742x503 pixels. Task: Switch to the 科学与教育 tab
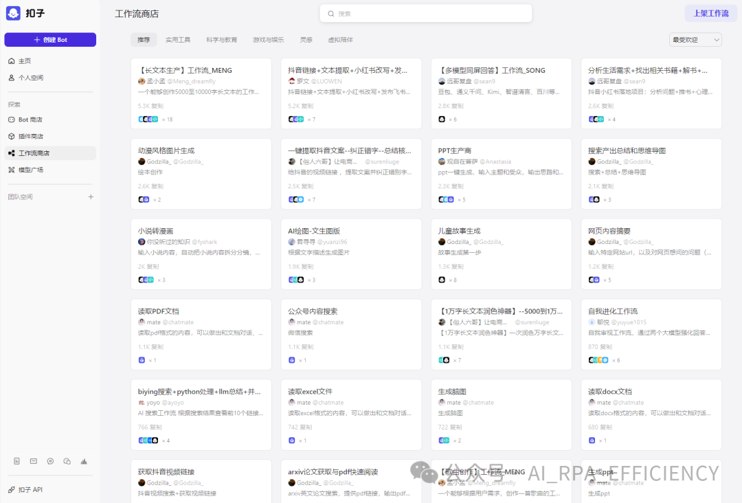click(221, 40)
